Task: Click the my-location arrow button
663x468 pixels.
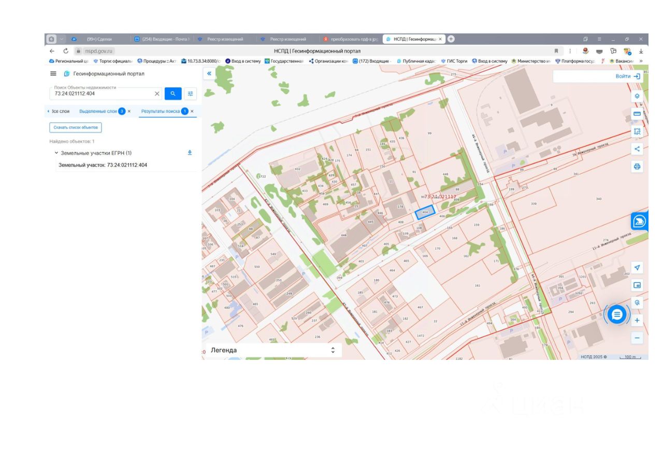Action: pos(637,267)
